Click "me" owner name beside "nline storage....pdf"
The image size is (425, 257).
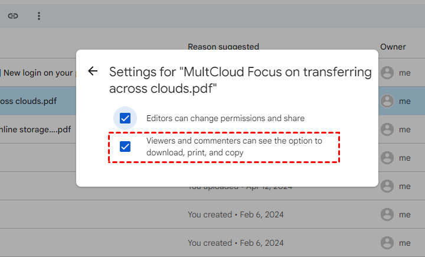pos(404,129)
